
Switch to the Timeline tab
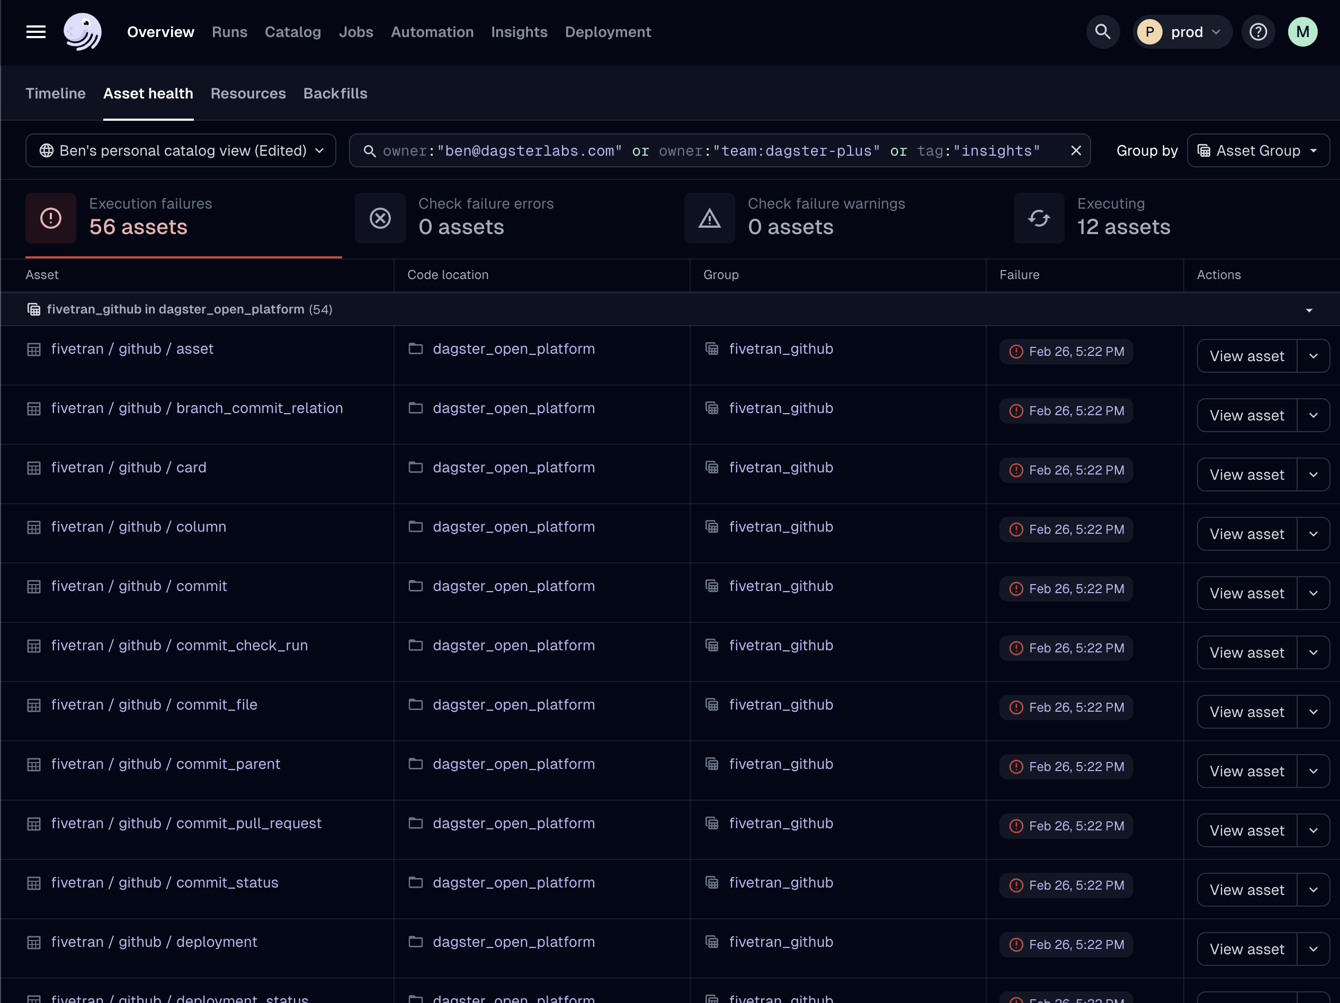tap(56, 94)
